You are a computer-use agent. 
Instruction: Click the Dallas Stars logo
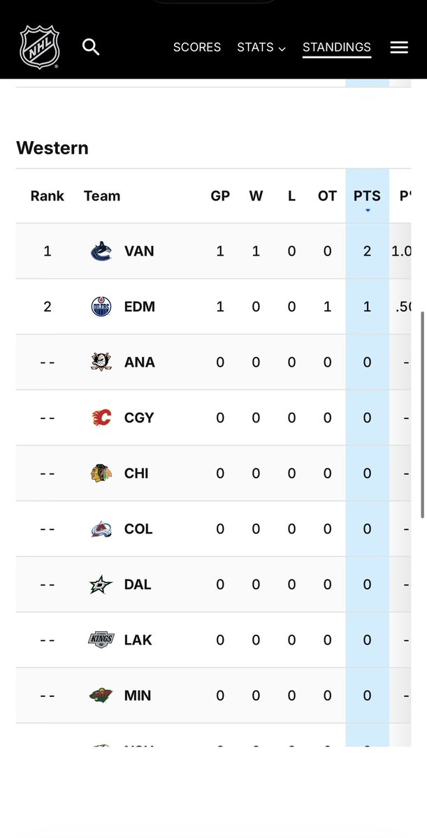pyautogui.click(x=101, y=584)
